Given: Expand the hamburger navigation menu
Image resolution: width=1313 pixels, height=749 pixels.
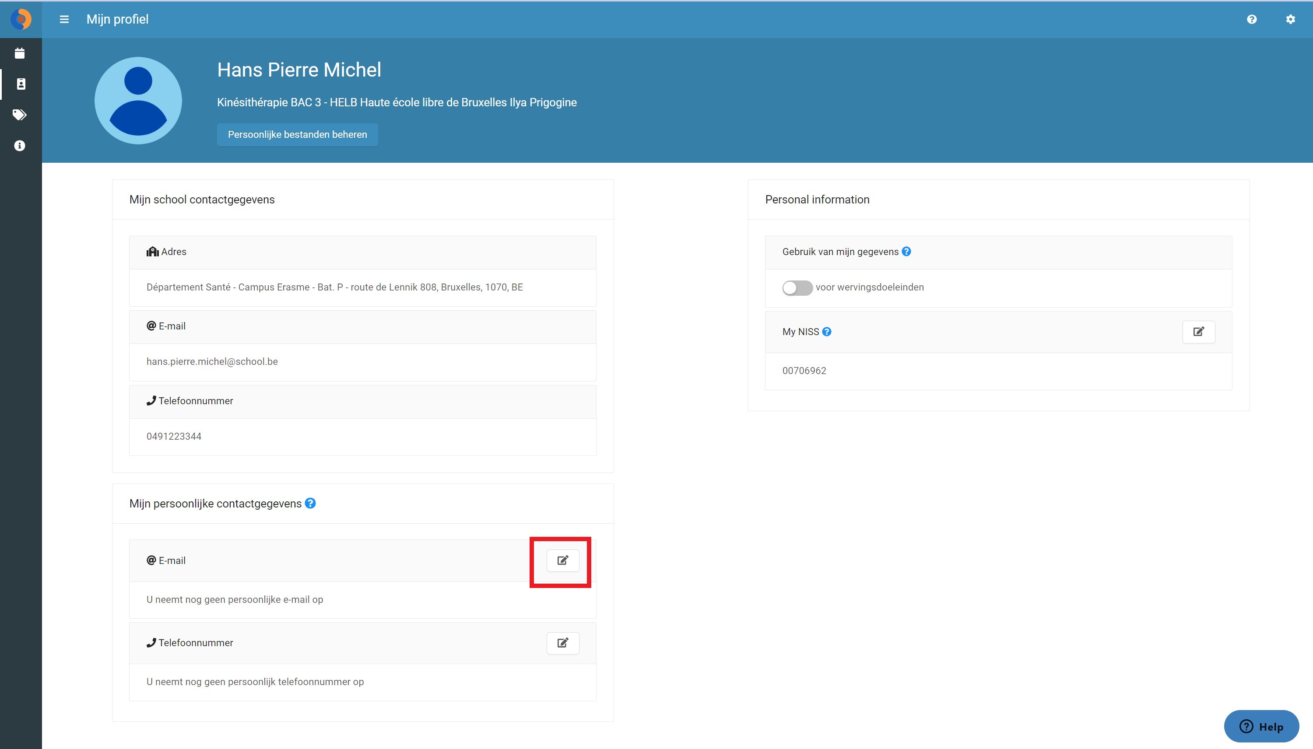Looking at the screenshot, I should point(64,19).
